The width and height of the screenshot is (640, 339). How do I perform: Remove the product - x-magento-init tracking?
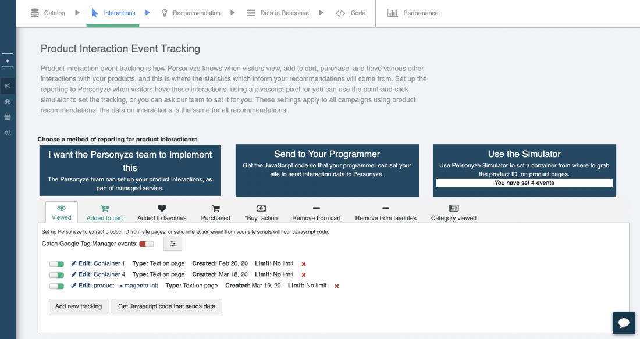[x=336, y=286]
